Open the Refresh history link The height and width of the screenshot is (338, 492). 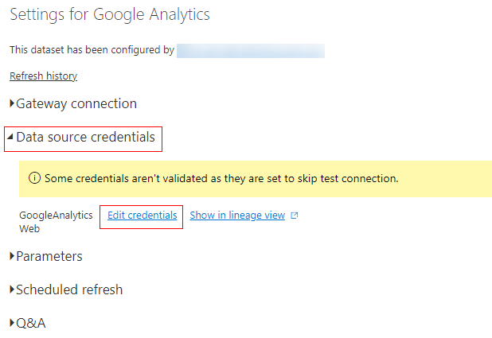43,76
